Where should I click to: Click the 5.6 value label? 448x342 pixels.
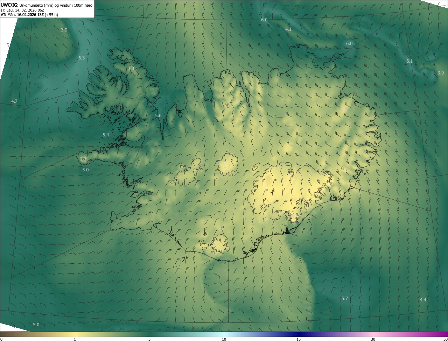click(x=158, y=115)
